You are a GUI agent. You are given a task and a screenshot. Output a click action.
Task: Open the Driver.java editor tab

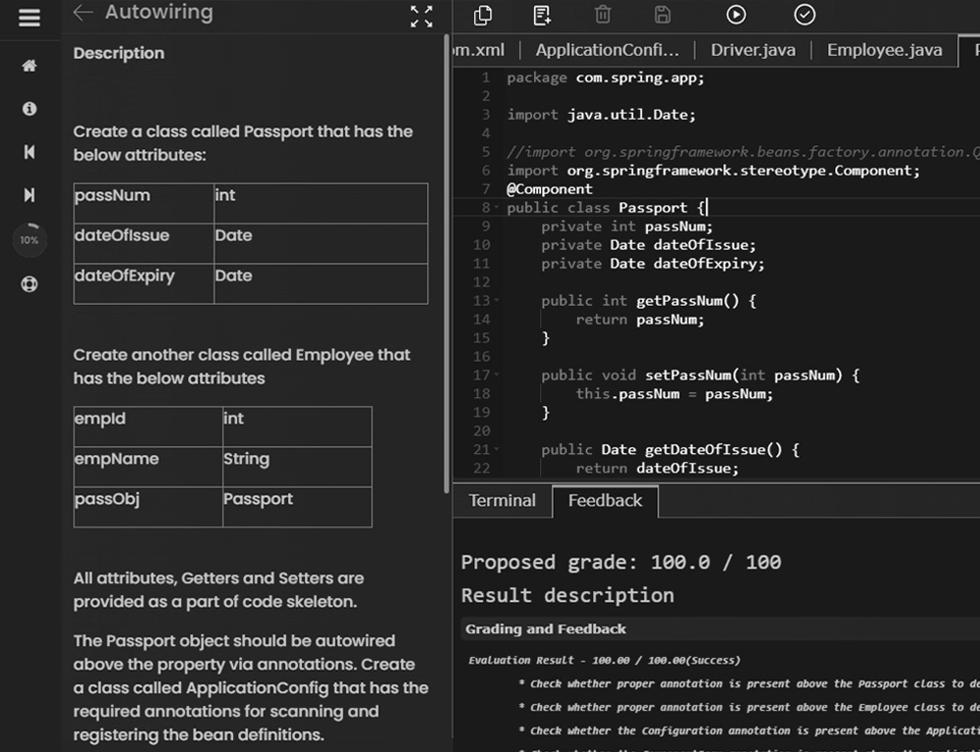(x=753, y=50)
